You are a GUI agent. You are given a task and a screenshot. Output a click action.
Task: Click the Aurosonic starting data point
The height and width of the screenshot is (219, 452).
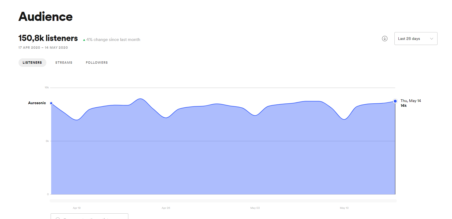[x=51, y=103]
